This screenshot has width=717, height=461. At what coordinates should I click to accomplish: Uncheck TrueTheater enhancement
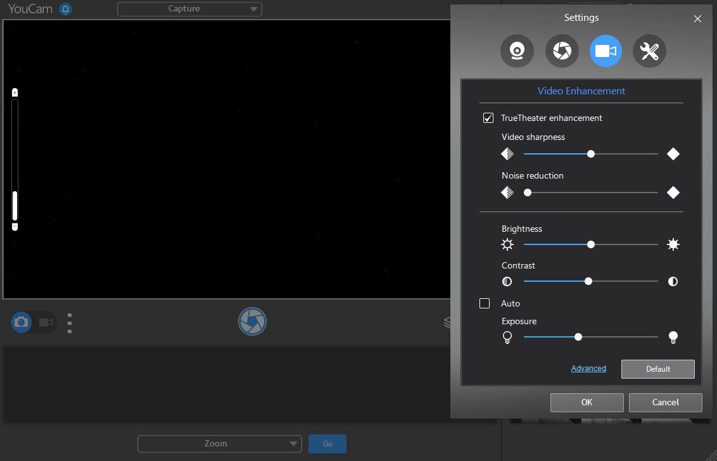pos(488,117)
